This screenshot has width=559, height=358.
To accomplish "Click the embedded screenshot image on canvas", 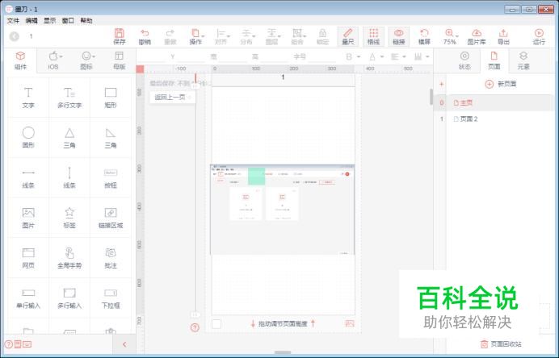I will click(x=283, y=210).
